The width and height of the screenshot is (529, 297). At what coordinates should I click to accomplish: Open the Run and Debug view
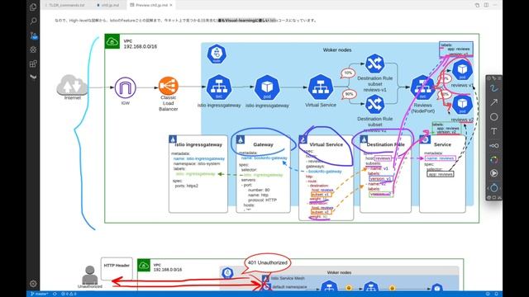33,49
